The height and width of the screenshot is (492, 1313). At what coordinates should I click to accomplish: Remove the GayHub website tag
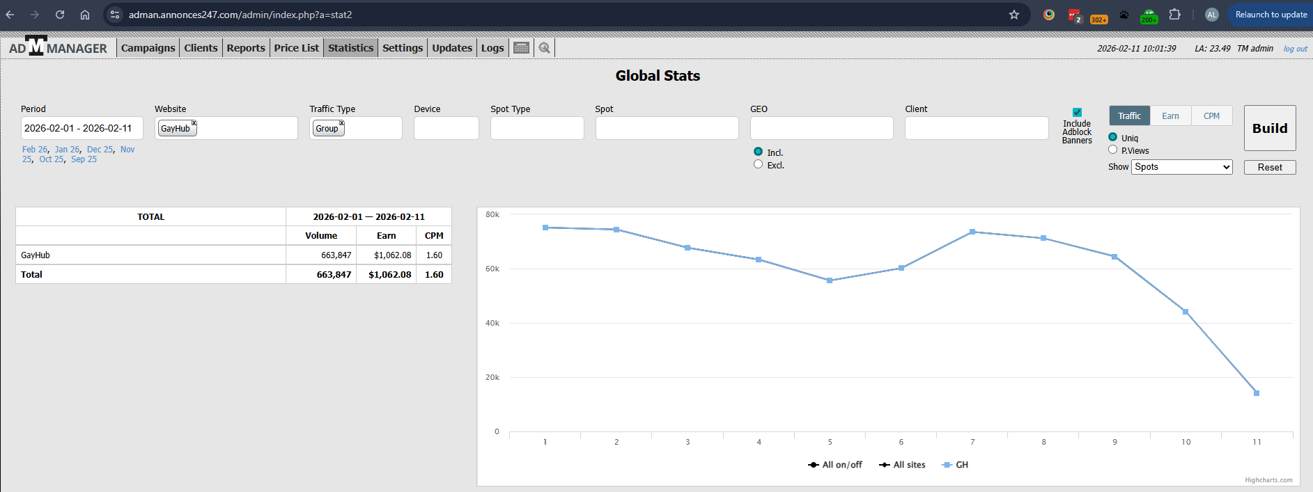click(194, 123)
